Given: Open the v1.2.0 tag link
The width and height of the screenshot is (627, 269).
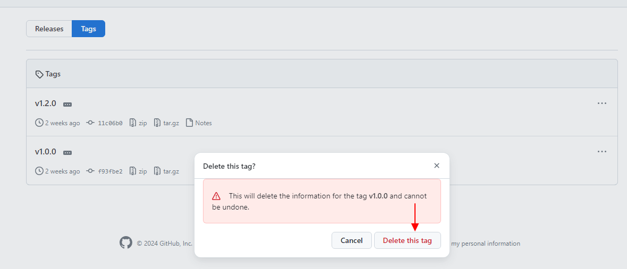Looking at the screenshot, I should [46, 103].
